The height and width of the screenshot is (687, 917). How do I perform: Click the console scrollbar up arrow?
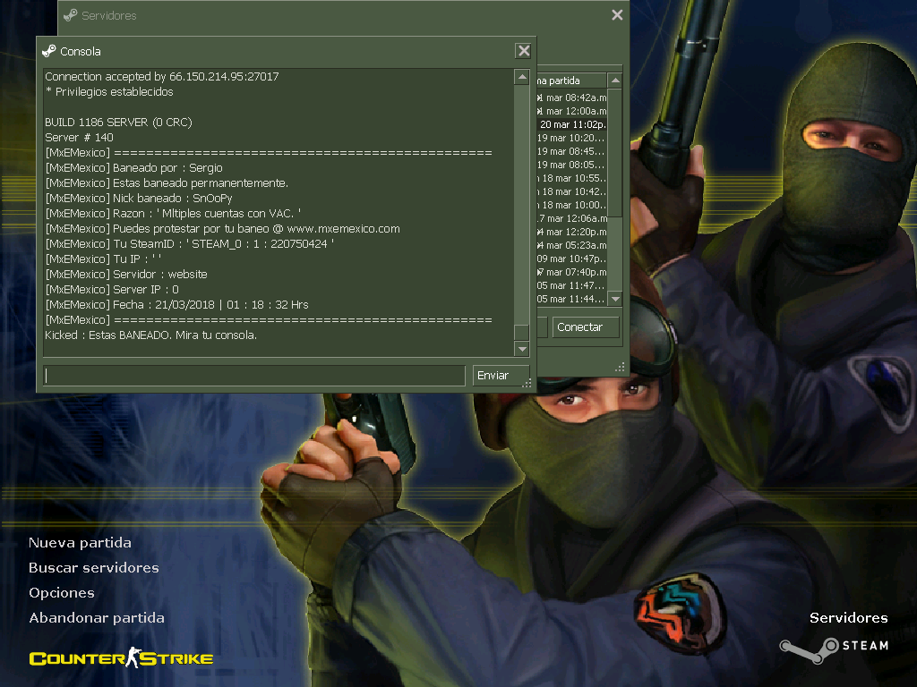522,77
